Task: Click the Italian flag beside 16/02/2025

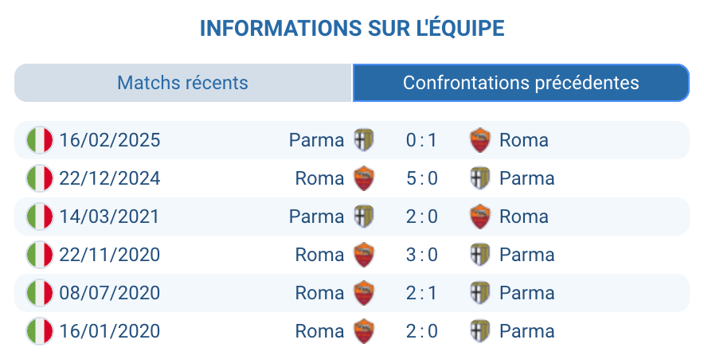Action: pyautogui.click(x=39, y=140)
